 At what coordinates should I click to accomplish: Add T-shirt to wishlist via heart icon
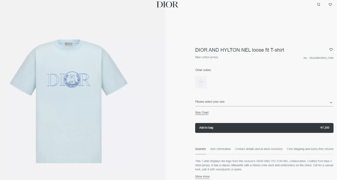click(x=331, y=50)
